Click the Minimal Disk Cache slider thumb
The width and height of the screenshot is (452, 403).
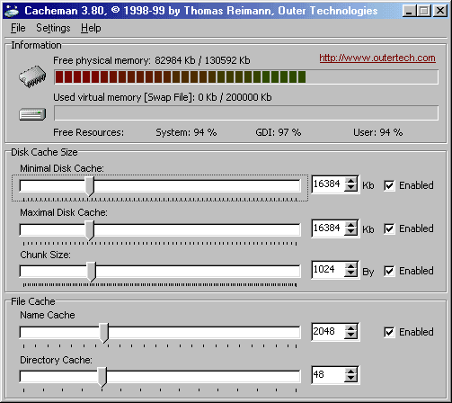tap(89, 186)
